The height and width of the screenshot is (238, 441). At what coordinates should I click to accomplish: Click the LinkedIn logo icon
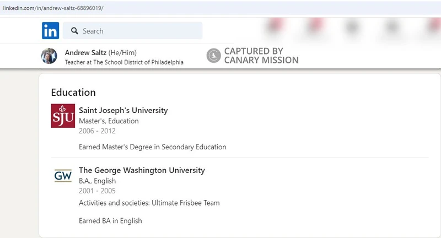click(x=50, y=31)
